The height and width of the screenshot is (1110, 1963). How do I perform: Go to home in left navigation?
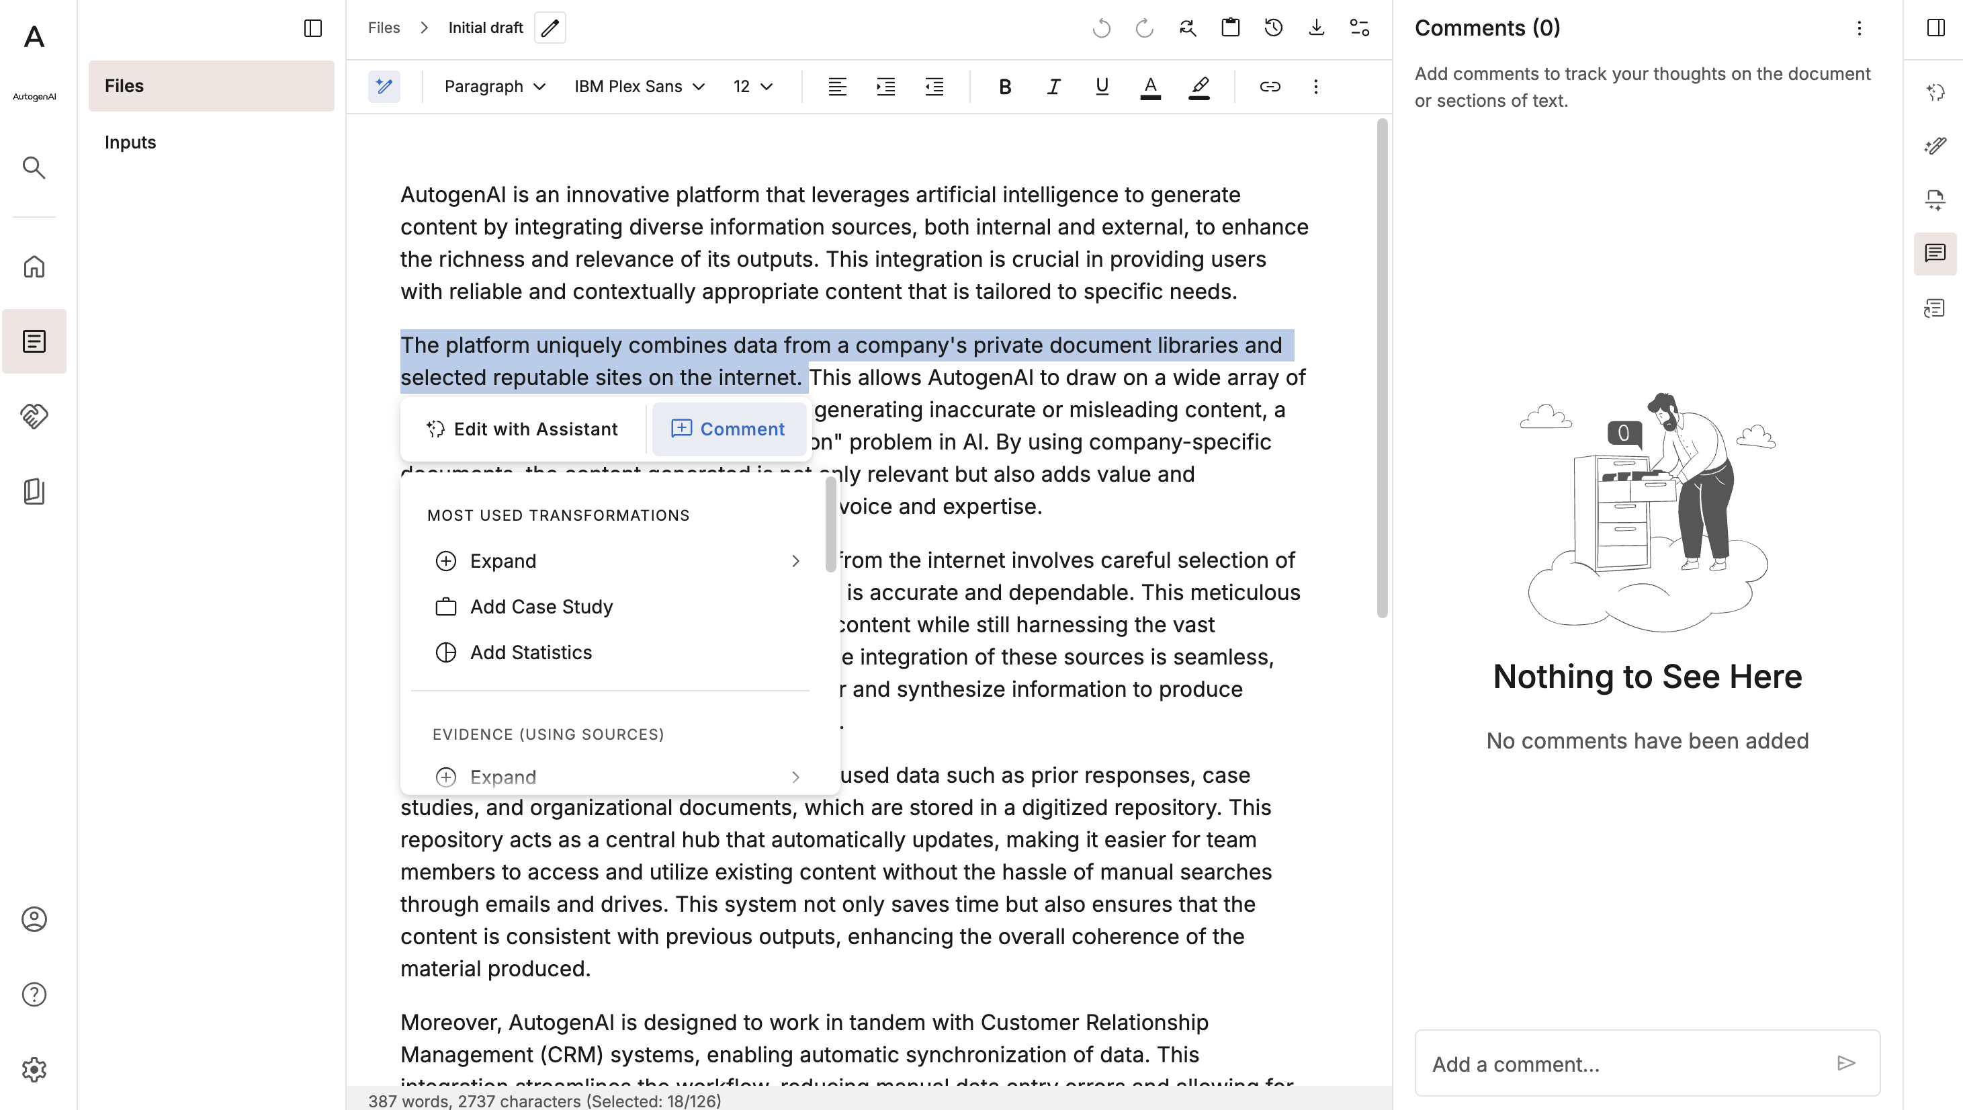click(34, 267)
